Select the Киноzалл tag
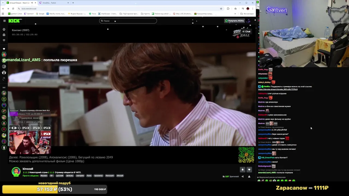349x196 pixels. pyautogui.click(x=110, y=176)
